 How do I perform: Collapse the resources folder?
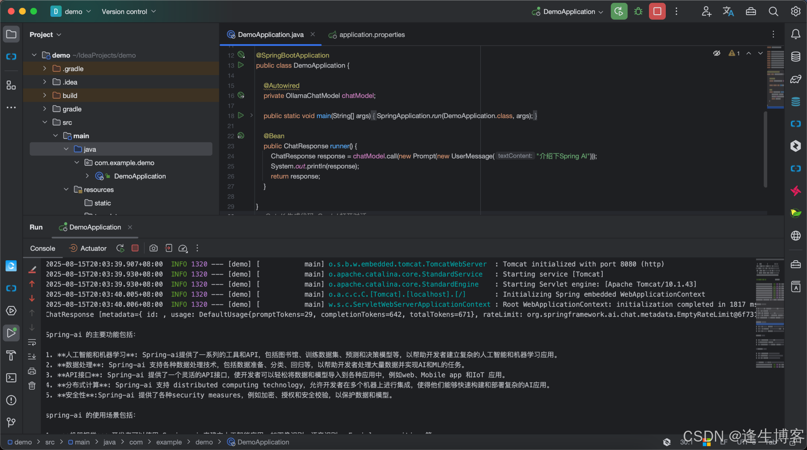66,189
